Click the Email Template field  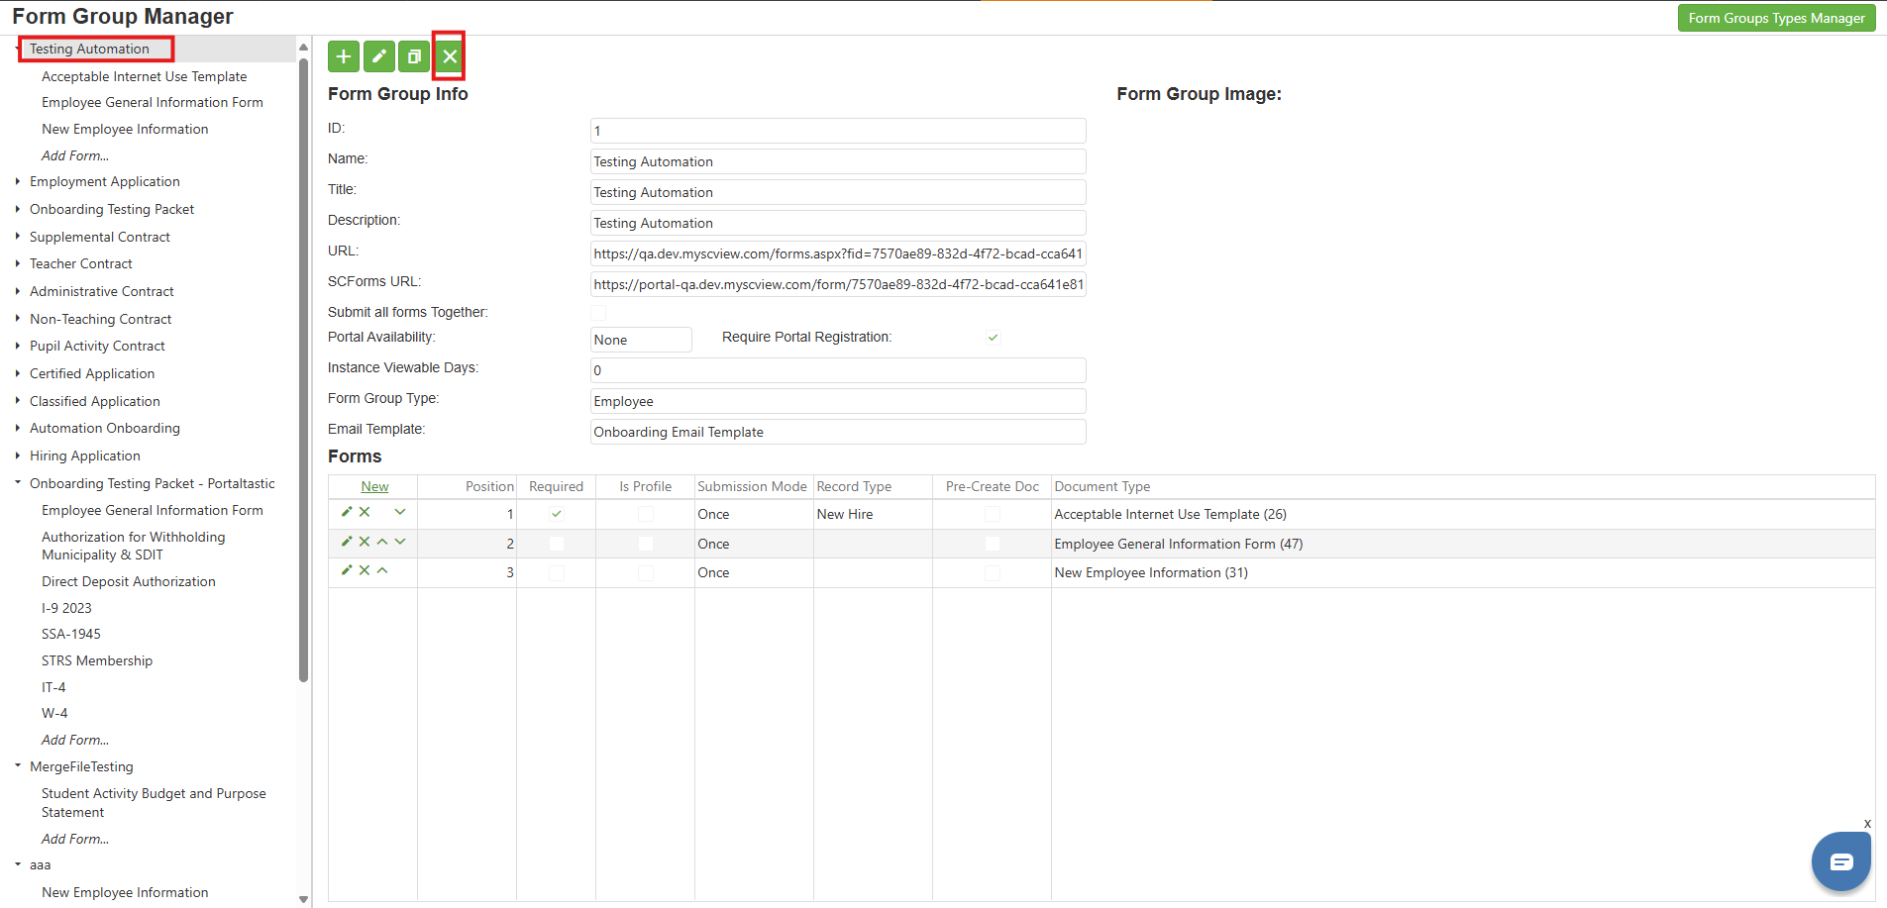(838, 432)
